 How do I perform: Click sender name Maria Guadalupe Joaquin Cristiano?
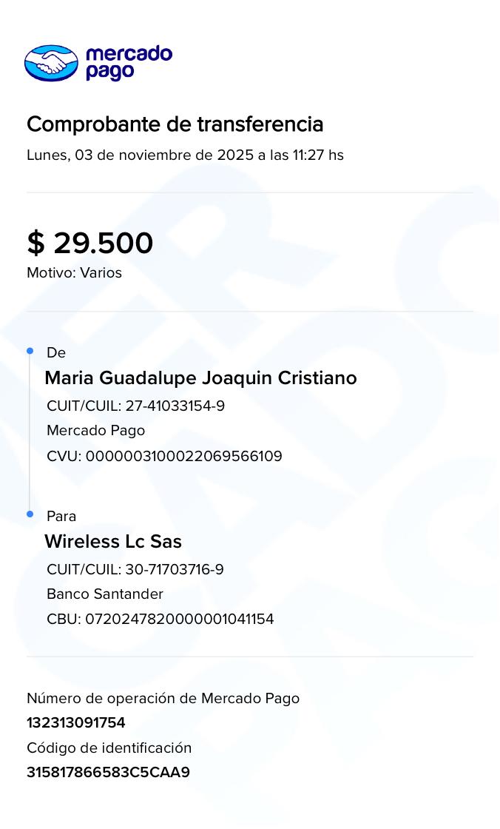pyautogui.click(x=200, y=378)
